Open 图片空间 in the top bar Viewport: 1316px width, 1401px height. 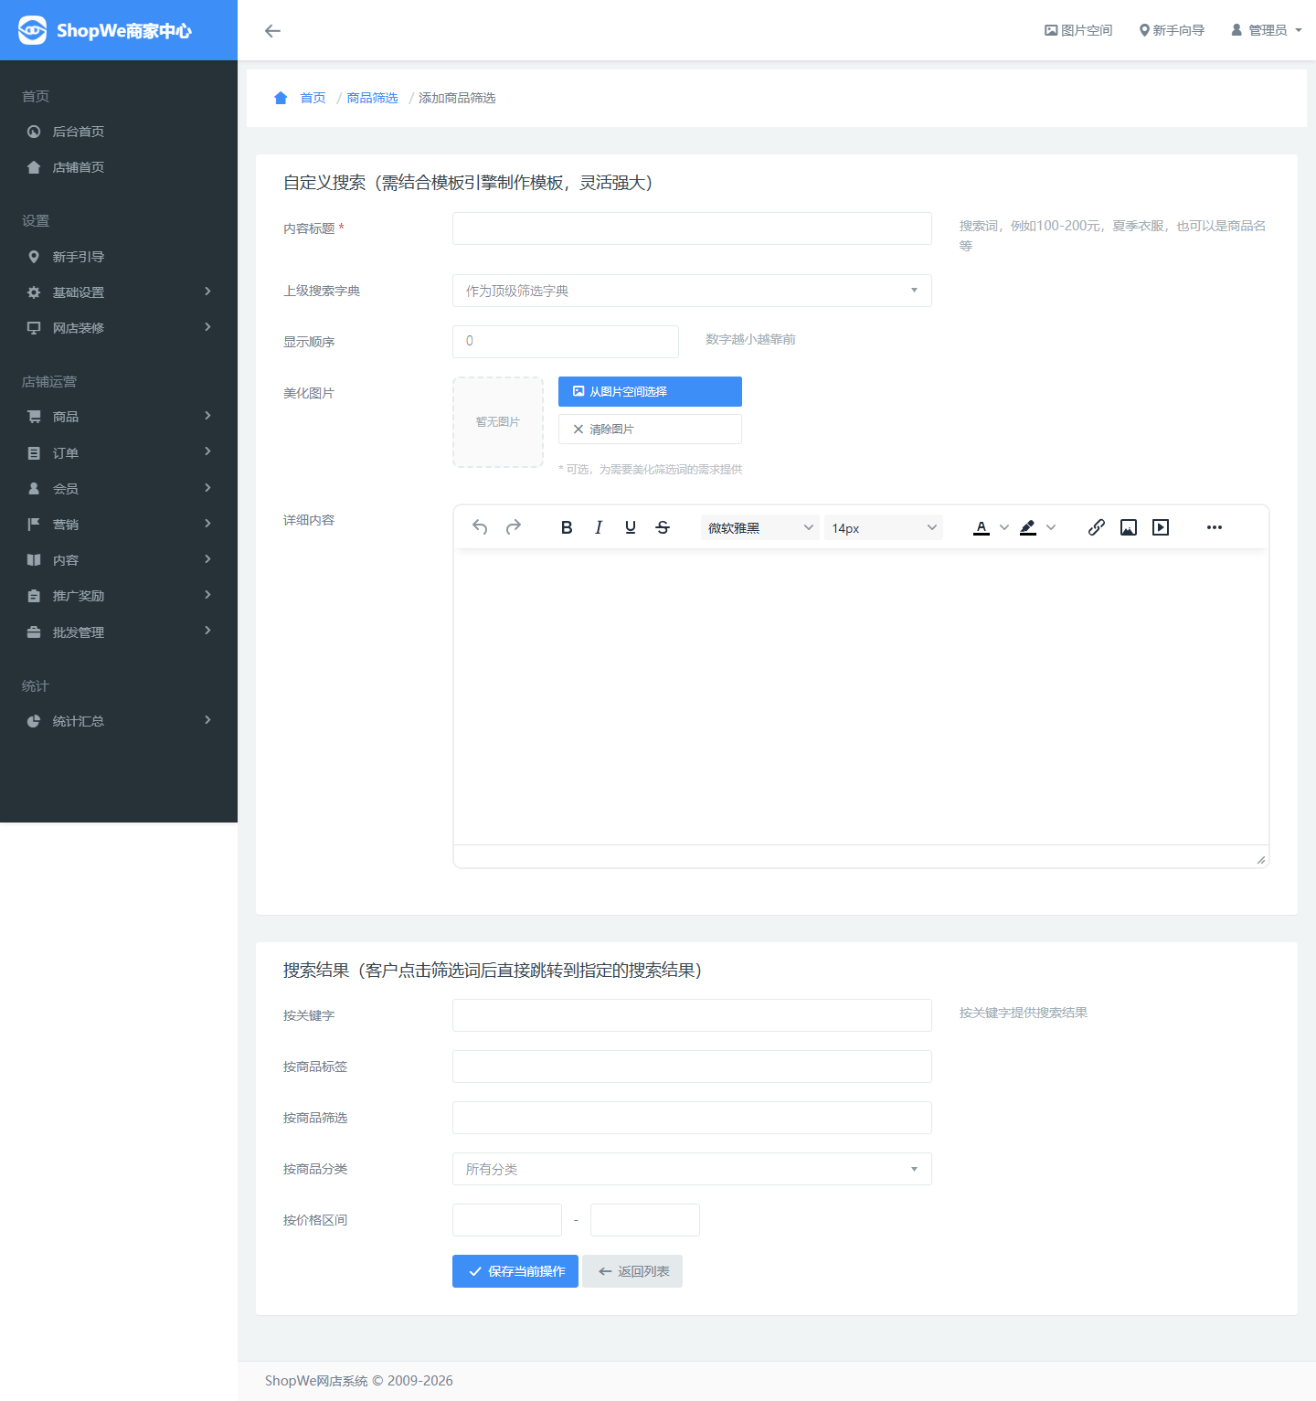pos(1078,30)
